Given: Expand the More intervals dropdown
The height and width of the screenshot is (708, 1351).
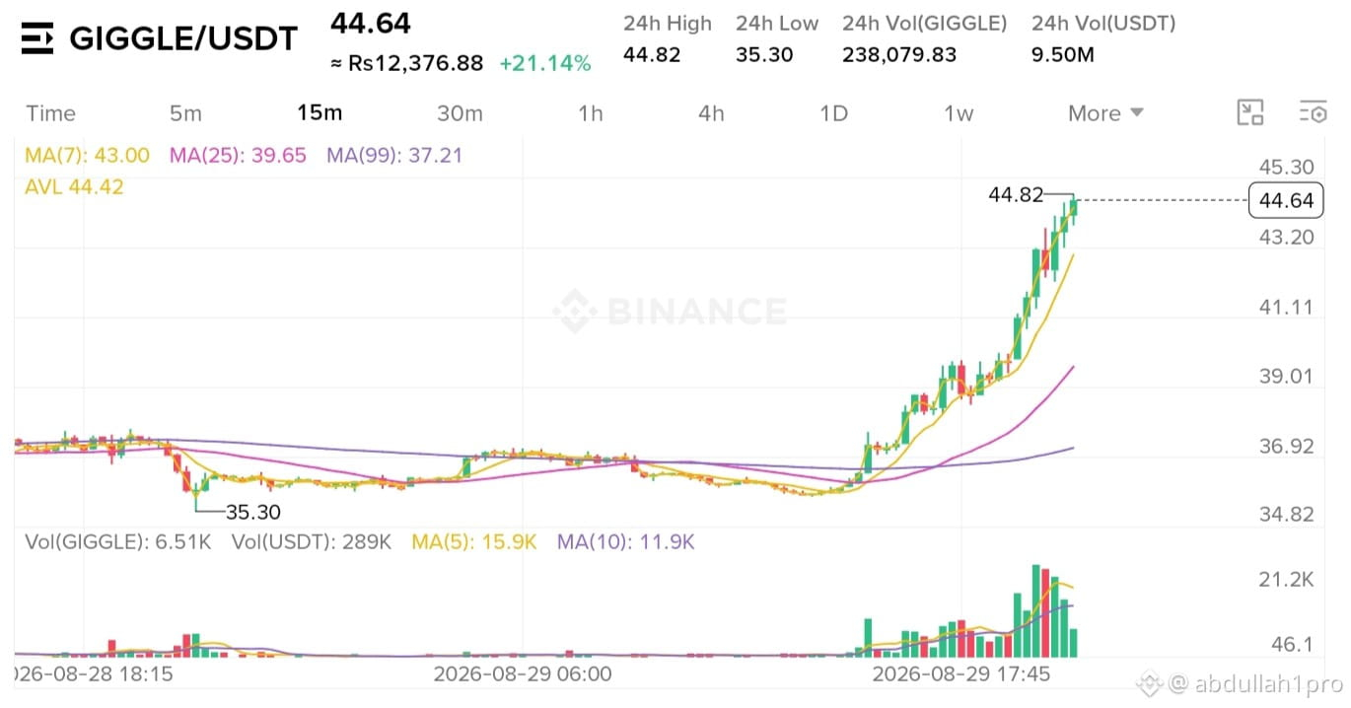Looking at the screenshot, I should pyautogui.click(x=1105, y=113).
